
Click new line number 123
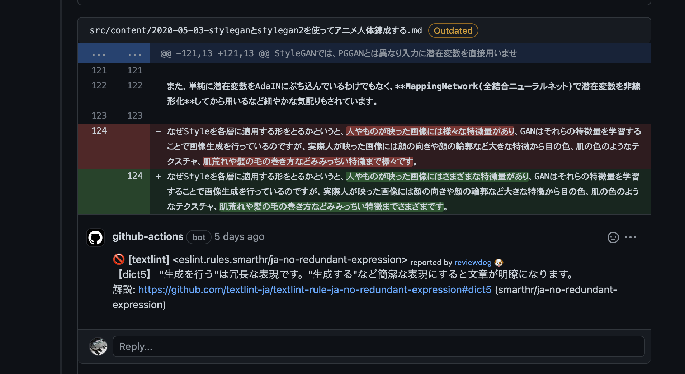pos(135,116)
